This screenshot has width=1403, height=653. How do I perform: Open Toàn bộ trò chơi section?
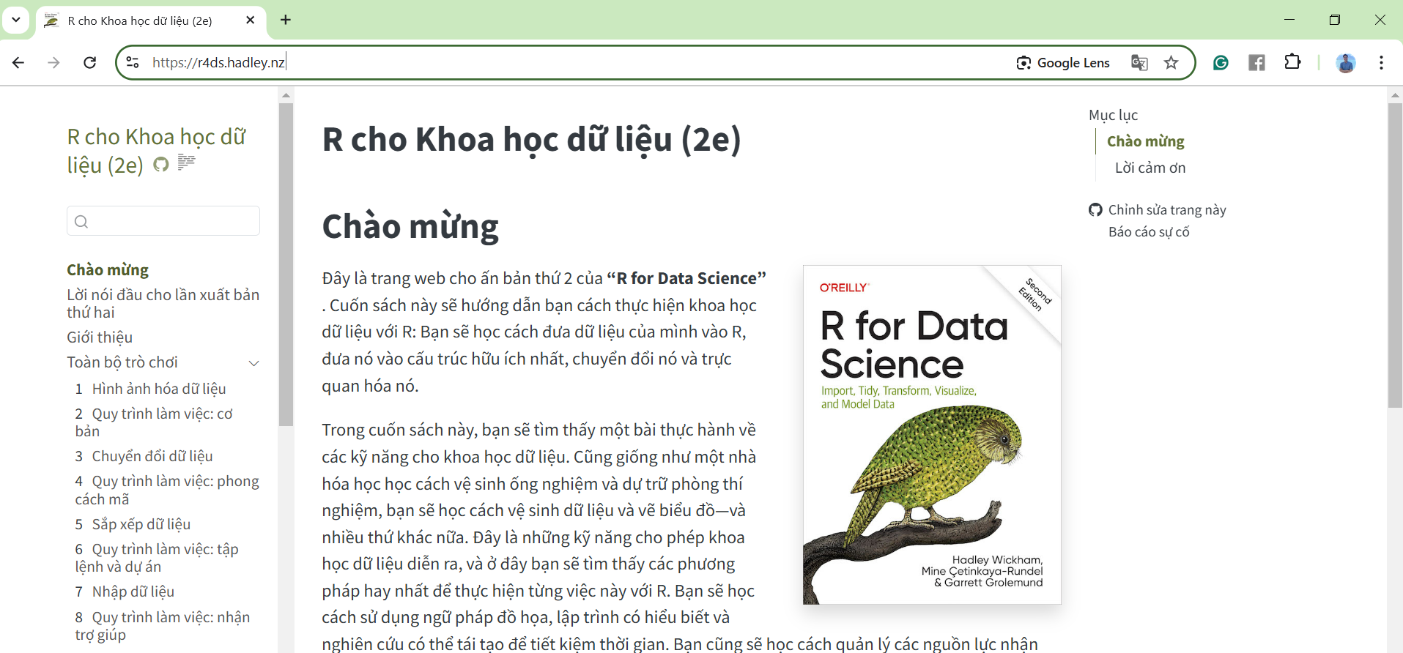[122, 362]
